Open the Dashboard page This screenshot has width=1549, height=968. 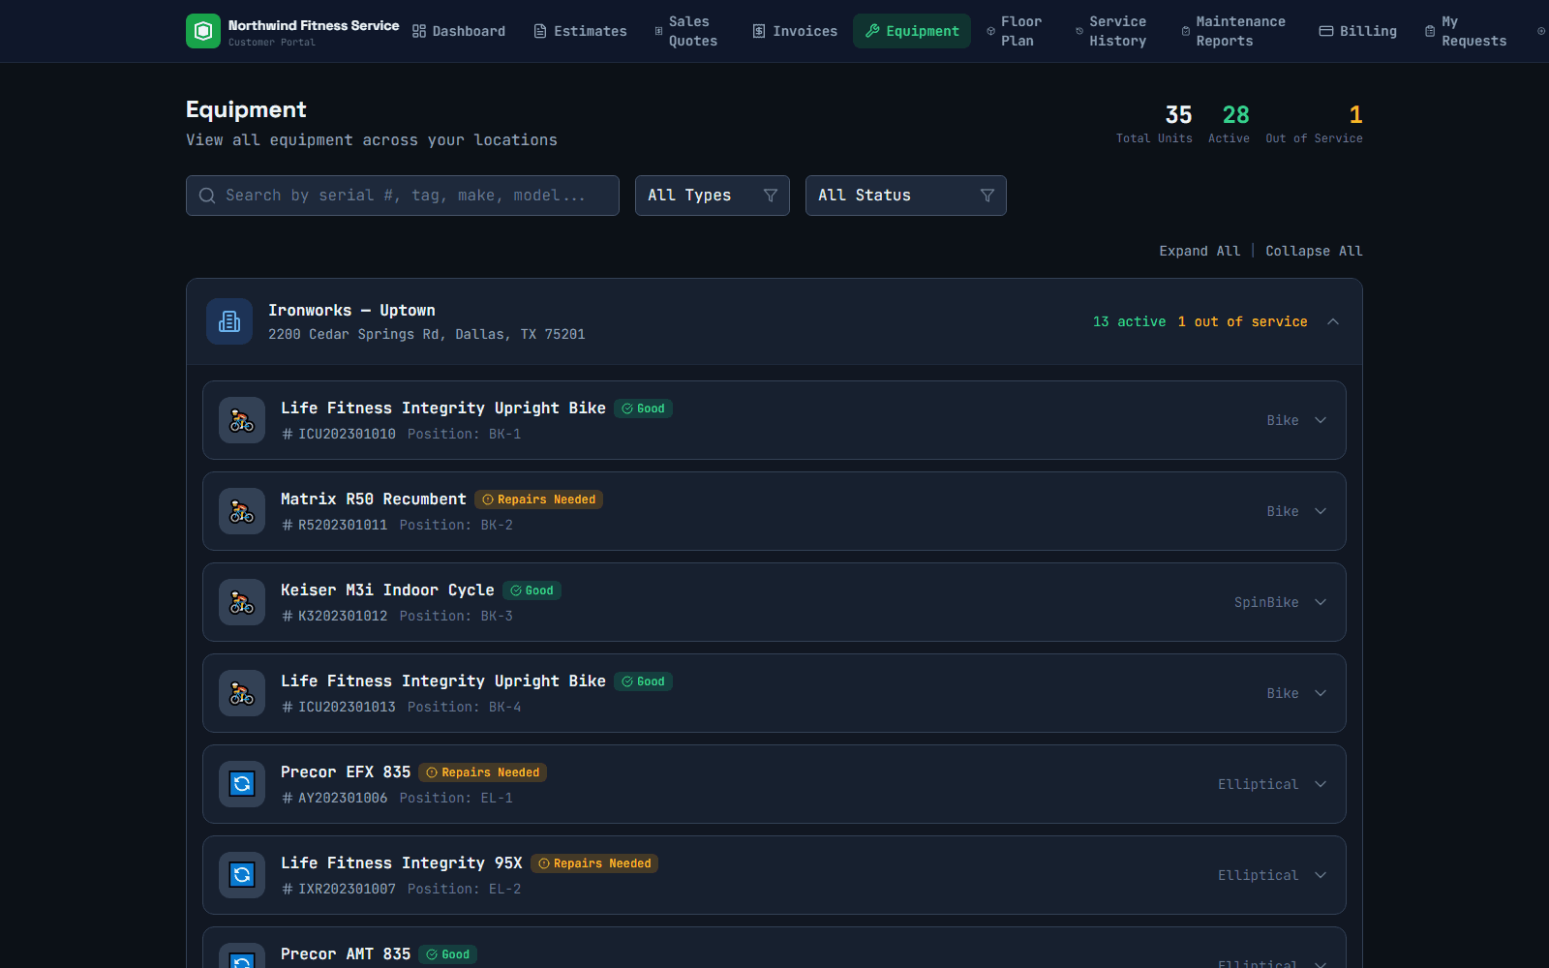coord(459,31)
